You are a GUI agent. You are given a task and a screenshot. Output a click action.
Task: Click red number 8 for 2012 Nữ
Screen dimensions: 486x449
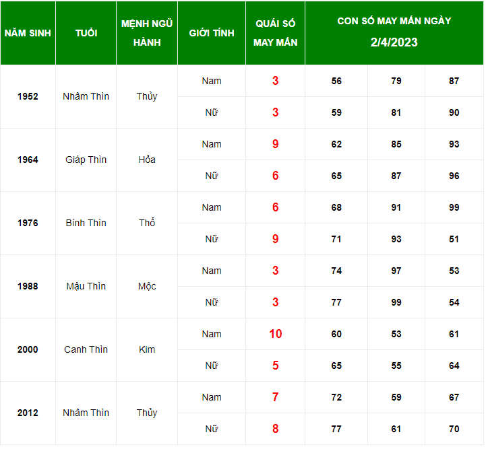coord(275,429)
